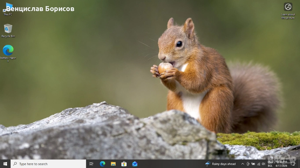This screenshot has height=168, width=300.
Task: Launch Outlook from the taskbar
Action: [135, 164]
